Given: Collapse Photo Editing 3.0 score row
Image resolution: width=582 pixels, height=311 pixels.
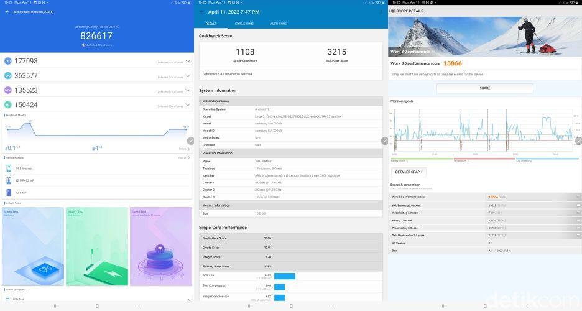Looking at the screenshot, I should pyautogui.click(x=578, y=228).
